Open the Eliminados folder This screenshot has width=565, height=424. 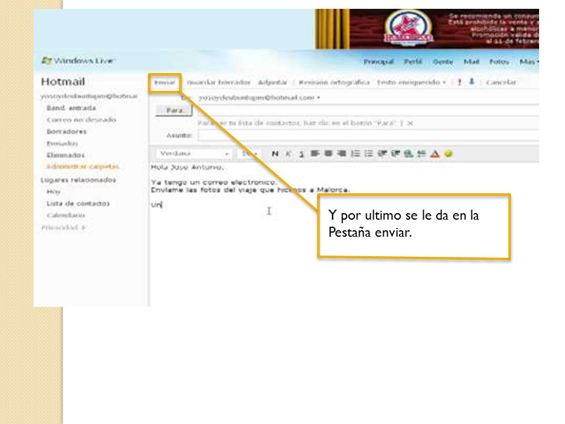tap(65, 155)
